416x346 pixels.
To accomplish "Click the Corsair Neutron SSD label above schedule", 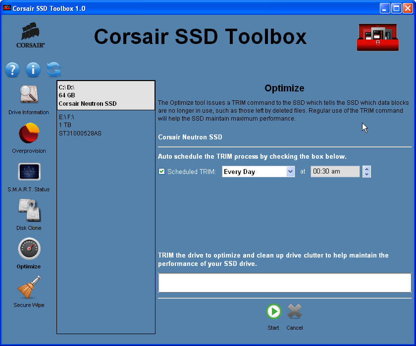I will 190,137.
